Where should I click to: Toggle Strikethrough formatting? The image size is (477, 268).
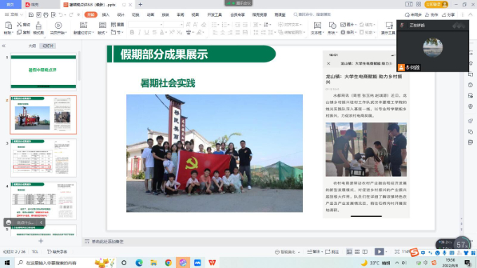coord(154,32)
